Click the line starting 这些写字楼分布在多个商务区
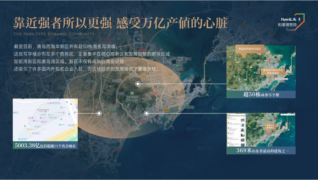The image size is (318, 180). pos(92,54)
